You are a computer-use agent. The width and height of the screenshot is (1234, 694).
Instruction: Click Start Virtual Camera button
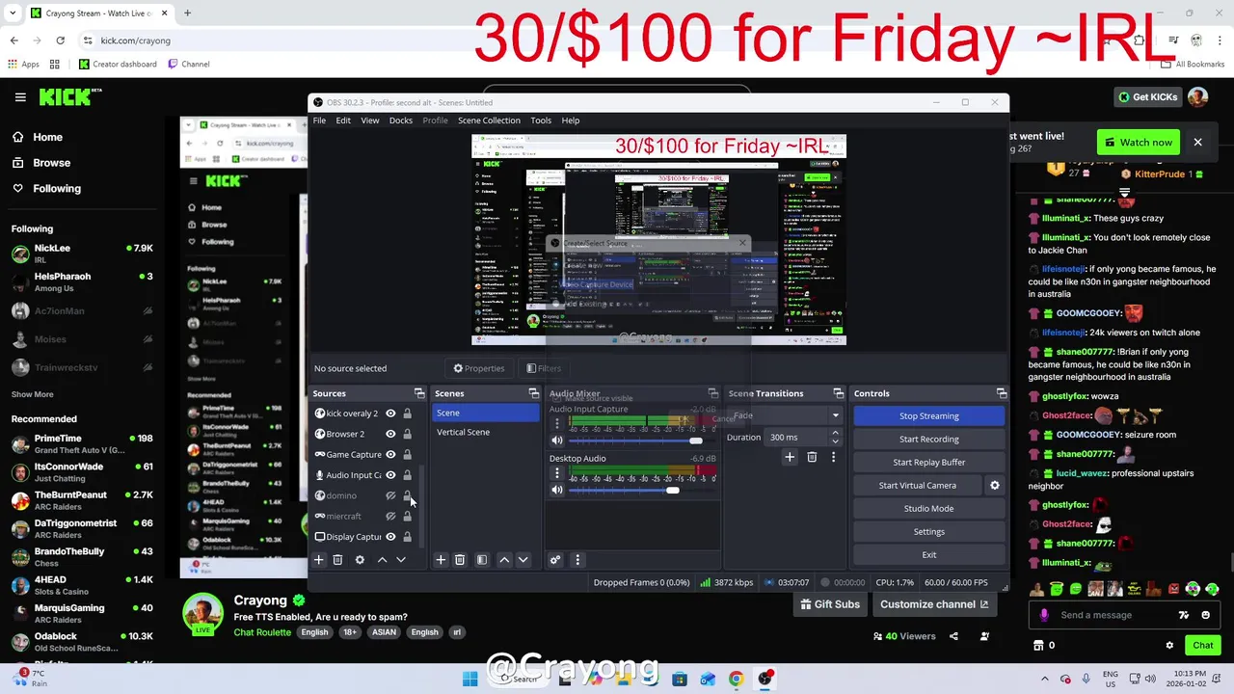tap(918, 485)
